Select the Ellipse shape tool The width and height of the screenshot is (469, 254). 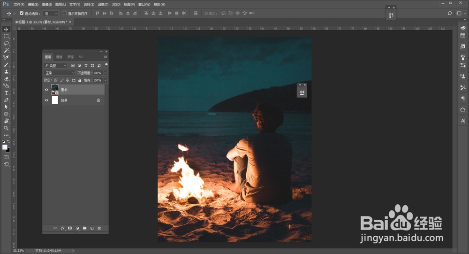(6, 114)
